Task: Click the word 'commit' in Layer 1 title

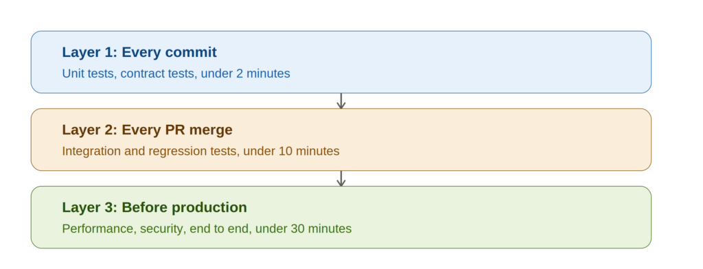Action: 192,52
